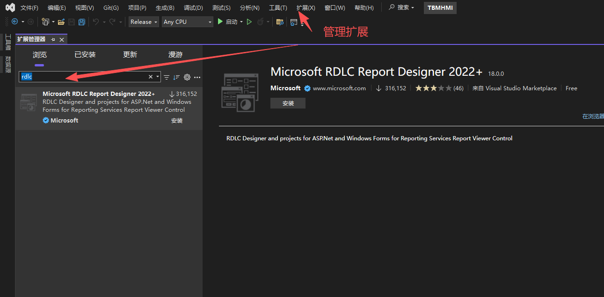This screenshot has width=604, height=297.
Task: Expand the redo history dropdown arrow
Action: pyautogui.click(x=121, y=22)
